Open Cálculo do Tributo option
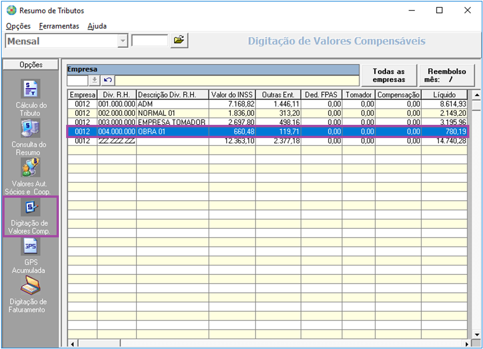The image size is (483, 349). [x=31, y=98]
